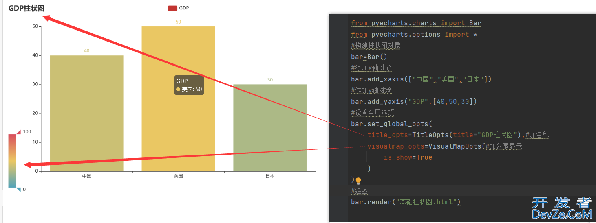Click the is_show=True code line
Image resolution: width=596 pixels, height=223 pixels.
click(x=408, y=157)
